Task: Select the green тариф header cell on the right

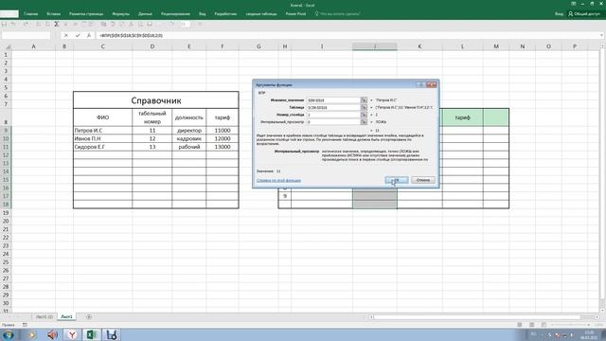Action: tap(463, 117)
